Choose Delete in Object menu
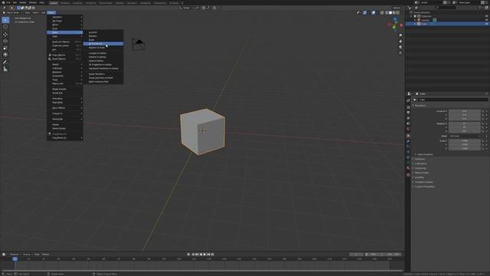490x276 pixels. tap(65, 124)
